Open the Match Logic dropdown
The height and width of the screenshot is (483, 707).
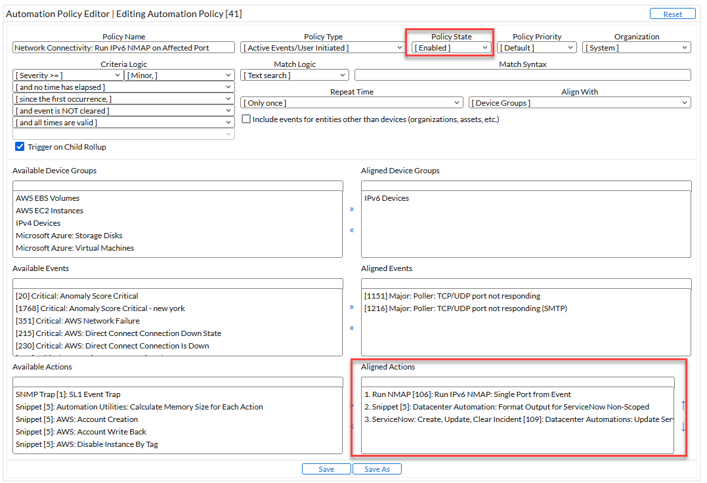(294, 75)
